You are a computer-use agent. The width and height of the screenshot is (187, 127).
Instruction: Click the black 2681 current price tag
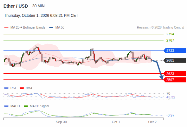pos(175,60)
